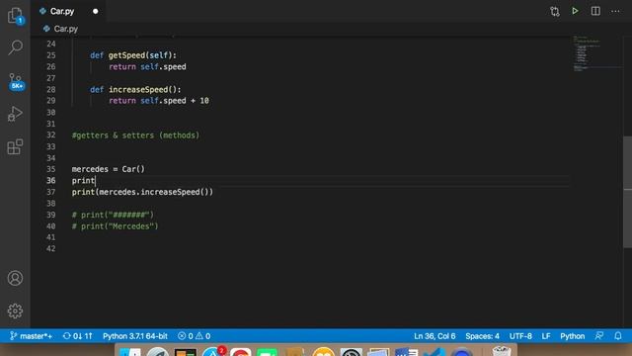Place cursor after 'print' on line 36

click(x=96, y=180)
